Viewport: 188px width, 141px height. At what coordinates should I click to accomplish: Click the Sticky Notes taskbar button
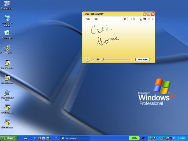[x=75, y=138]
